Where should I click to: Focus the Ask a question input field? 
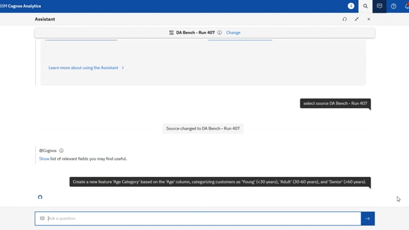click(x=197, y=218)
